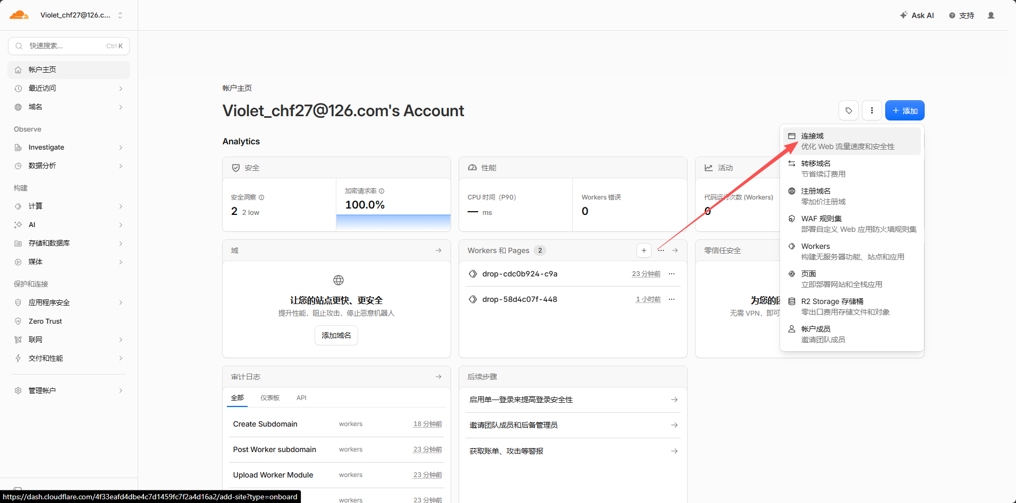Image resolution: width=1016 pixels, height=503 pixels.
Task: Click the 管理帐户 gear icon
Action: 18,391
